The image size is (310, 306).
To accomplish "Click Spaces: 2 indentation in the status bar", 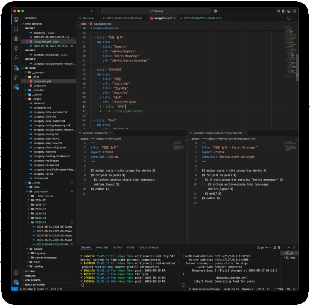I will (x=248, y=289).
